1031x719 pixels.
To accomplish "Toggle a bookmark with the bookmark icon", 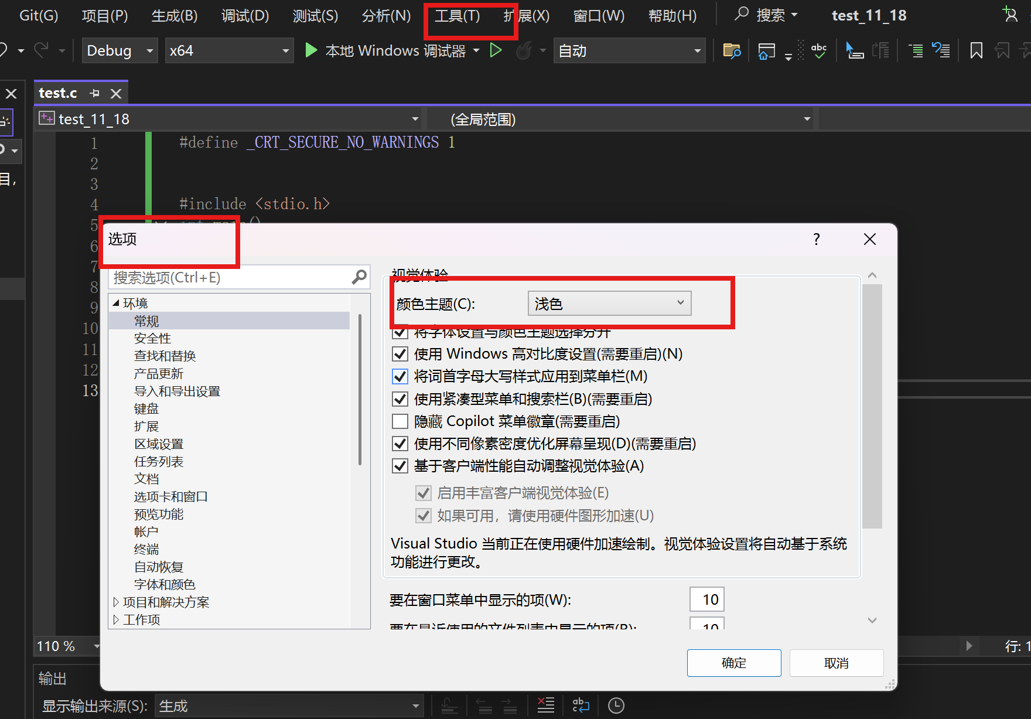I will (976, 51).
